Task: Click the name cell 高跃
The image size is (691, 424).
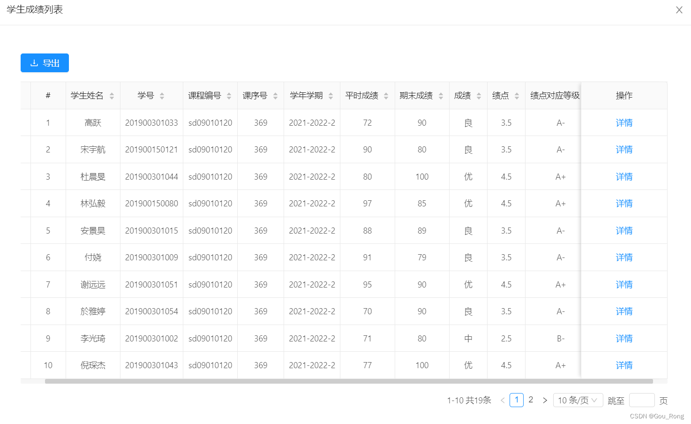Action: coord(93,123)
